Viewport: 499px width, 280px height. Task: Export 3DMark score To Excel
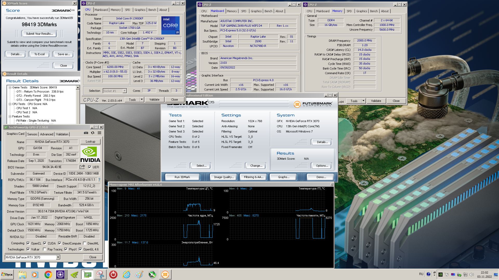coord(40,54)
